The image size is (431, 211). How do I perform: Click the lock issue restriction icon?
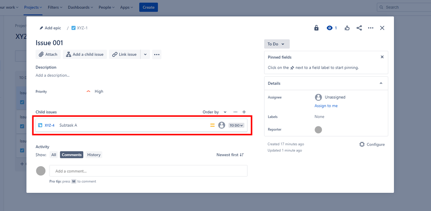(316, 28)
